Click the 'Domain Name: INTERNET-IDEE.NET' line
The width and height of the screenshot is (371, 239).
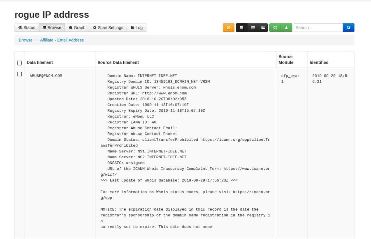(142, 76)
